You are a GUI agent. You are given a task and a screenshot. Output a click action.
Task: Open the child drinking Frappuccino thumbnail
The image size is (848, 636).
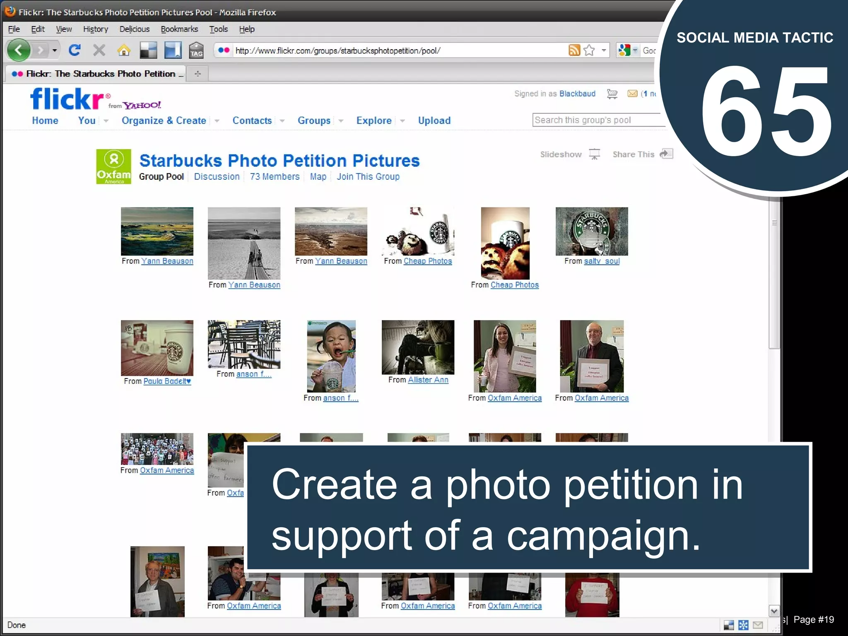(331, 356)
